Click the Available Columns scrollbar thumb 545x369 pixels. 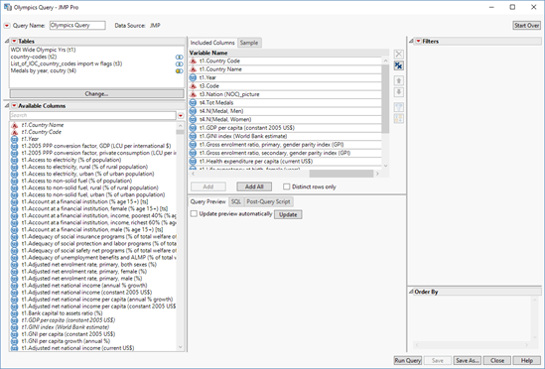click(x=180, y=132)
